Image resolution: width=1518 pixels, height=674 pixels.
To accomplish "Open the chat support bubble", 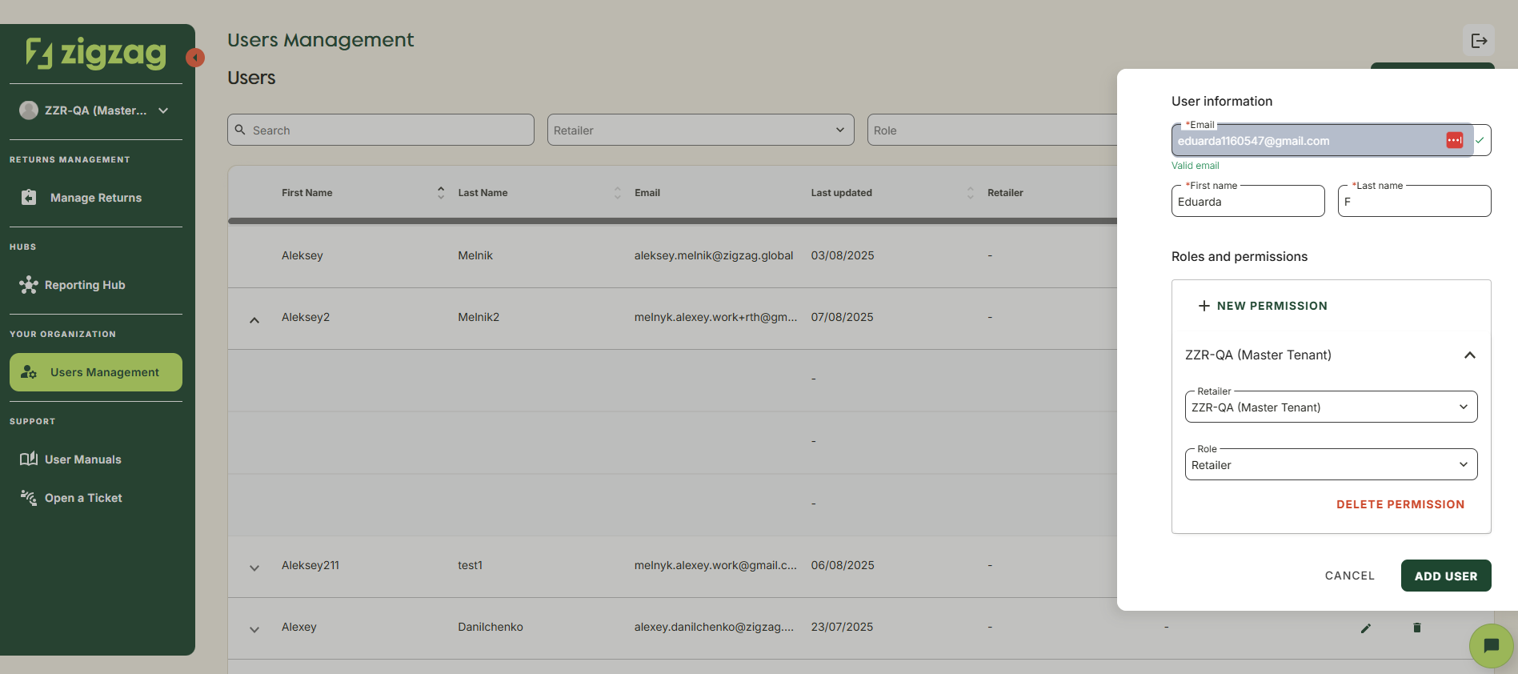I will pos(1491,645).
